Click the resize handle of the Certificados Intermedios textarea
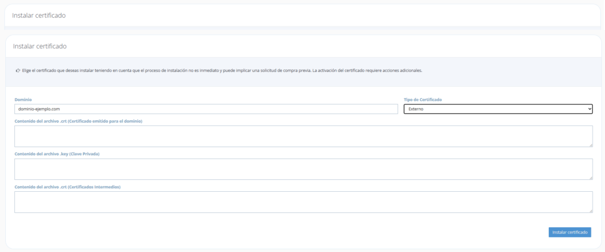Image resolution: width=605 pixels, height=252 pixels. point(590,210)
